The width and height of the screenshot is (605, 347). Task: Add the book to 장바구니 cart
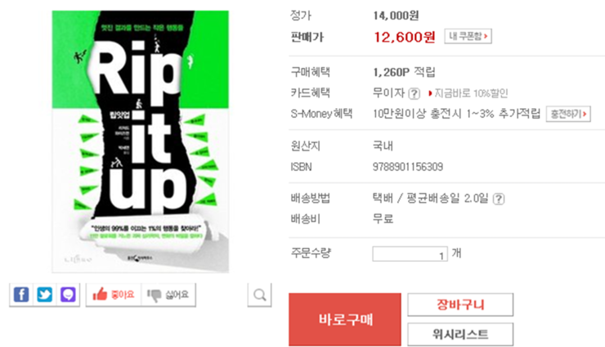tap(460, 304)
